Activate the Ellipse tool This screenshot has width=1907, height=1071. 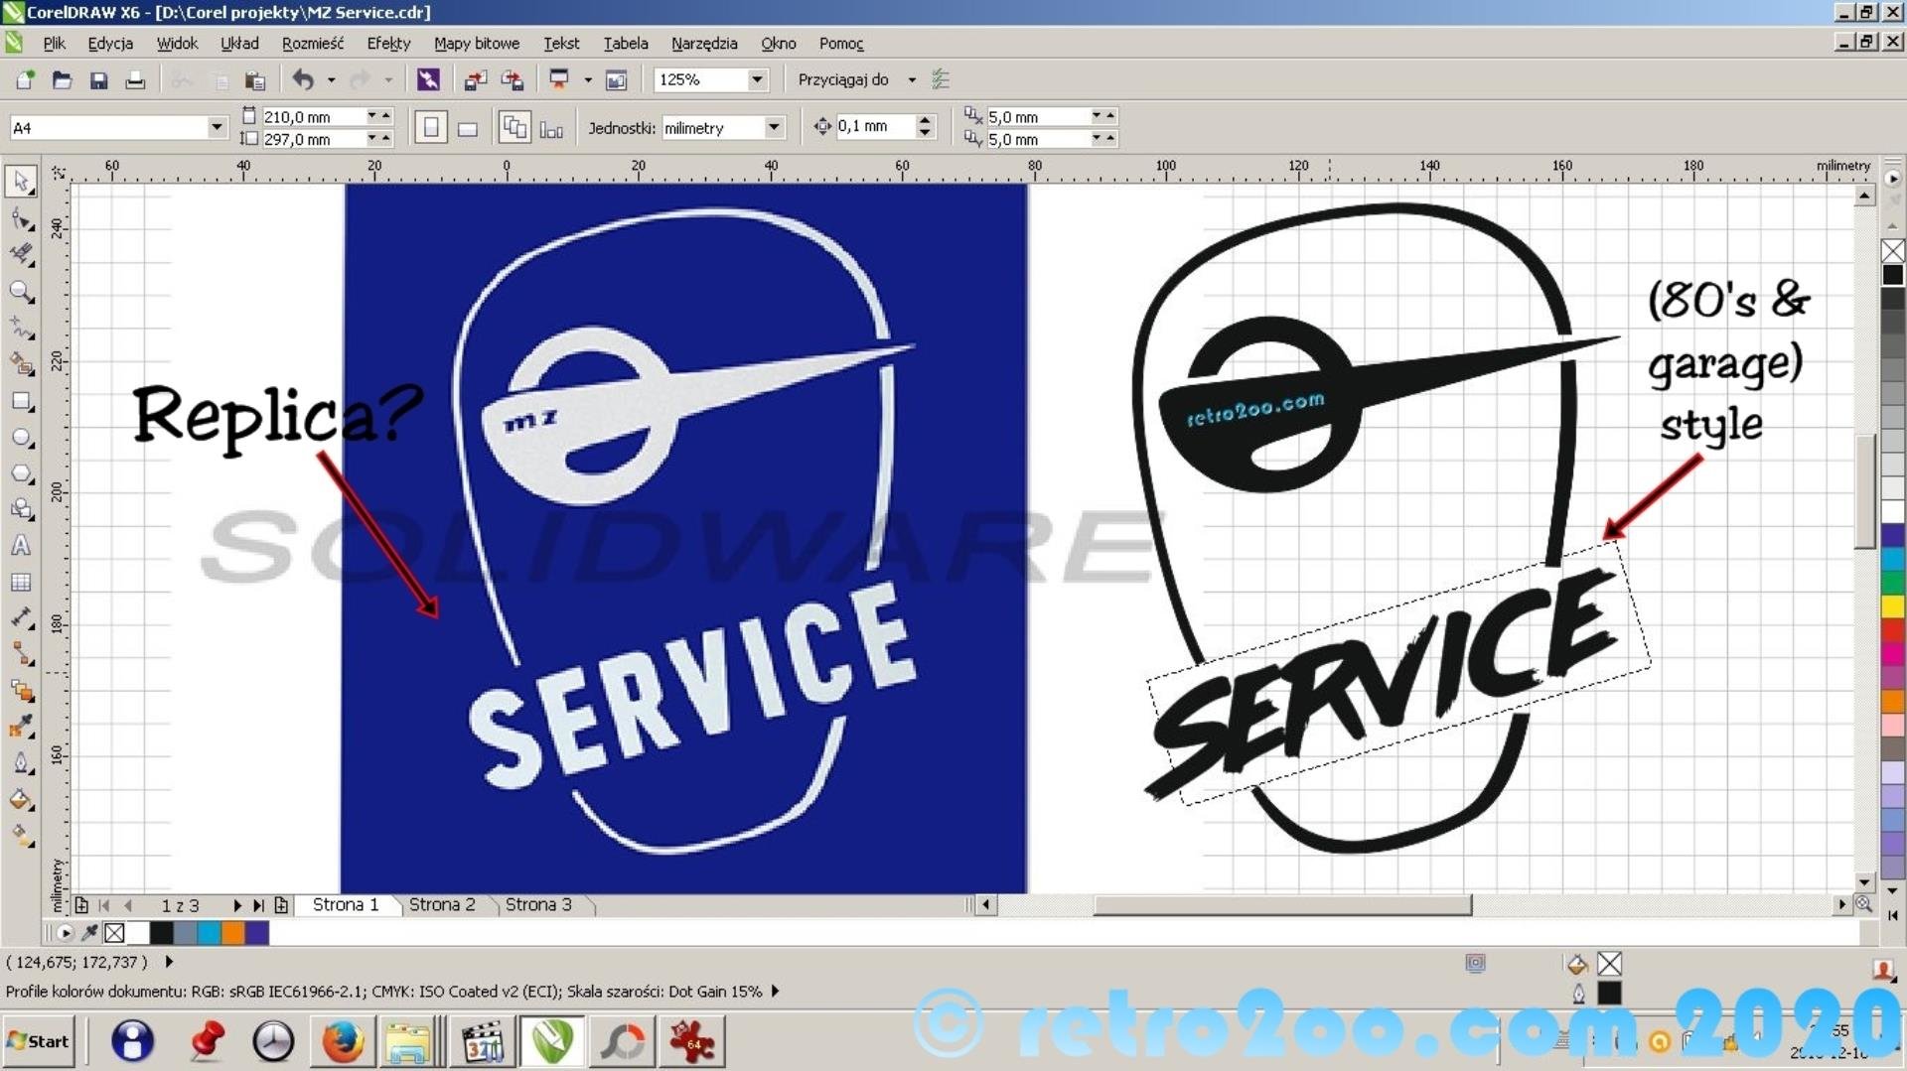click(x=21, y=438)
